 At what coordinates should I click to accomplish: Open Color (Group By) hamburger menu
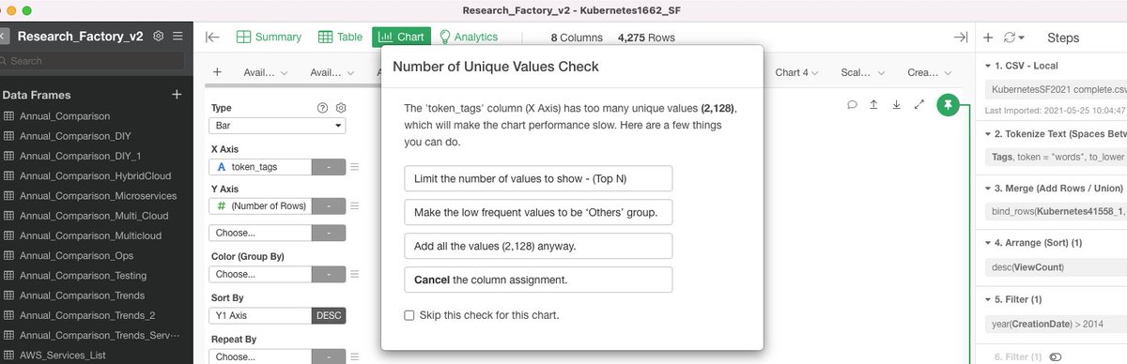coord(355,275)
